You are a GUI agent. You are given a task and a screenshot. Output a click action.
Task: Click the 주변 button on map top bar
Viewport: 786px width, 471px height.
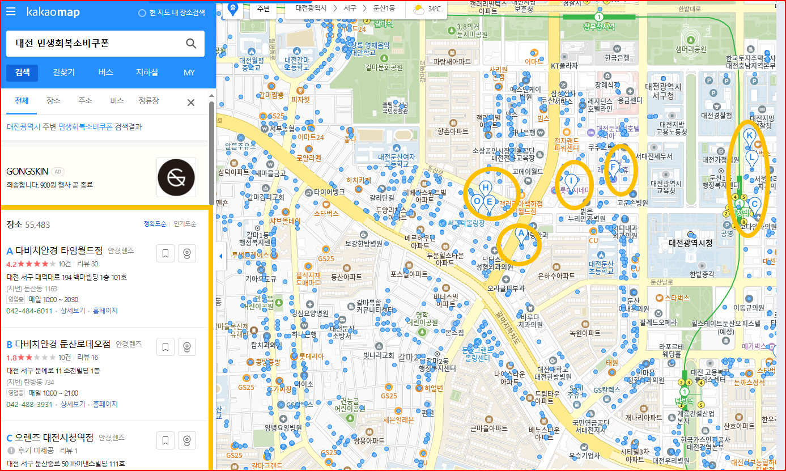point(264,9)
